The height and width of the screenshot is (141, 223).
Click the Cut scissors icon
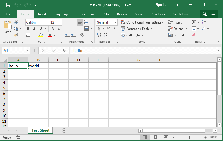click(x=16, y=22)
